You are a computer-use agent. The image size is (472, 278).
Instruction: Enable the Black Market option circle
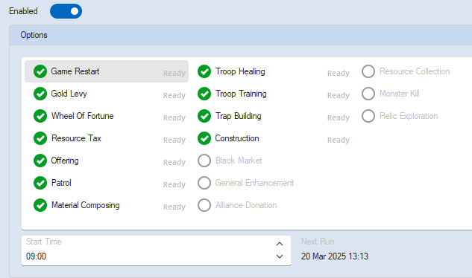204,161
